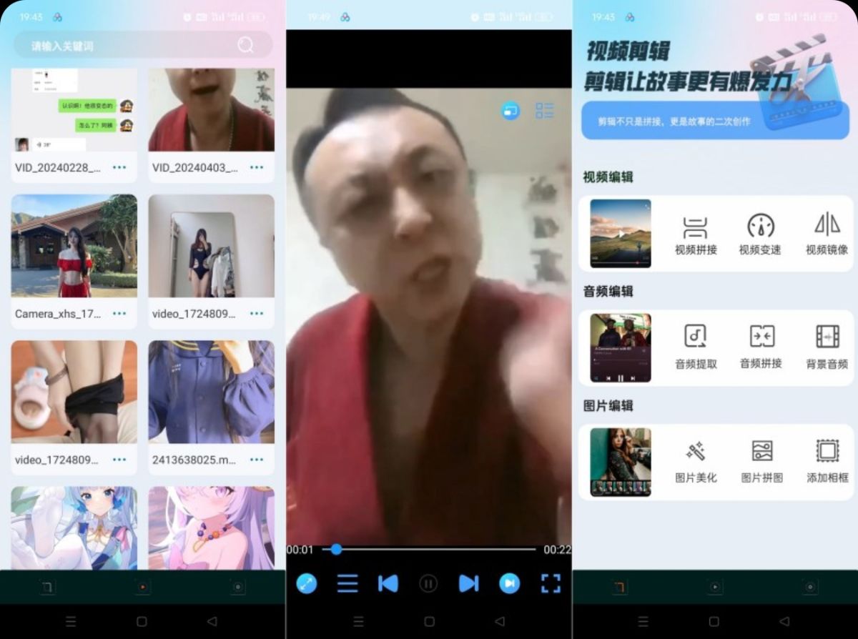Open the 图片拼图 image collage tool
Image resolution: width=858 pixels, height=639 pixels.
761,462
